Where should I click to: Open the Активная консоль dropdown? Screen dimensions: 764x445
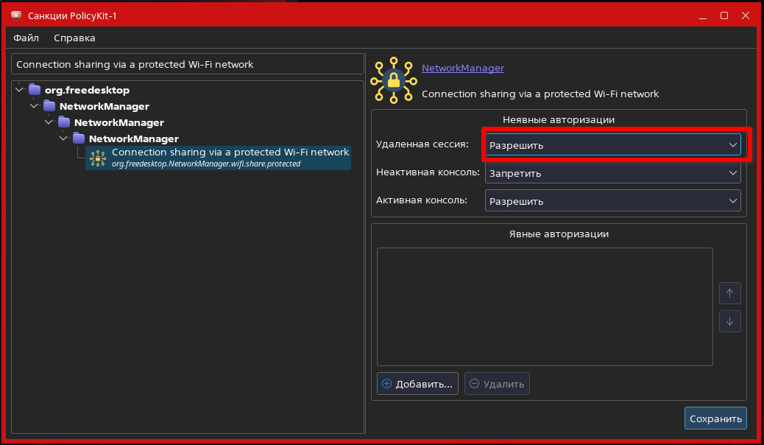tap(613, 200)
